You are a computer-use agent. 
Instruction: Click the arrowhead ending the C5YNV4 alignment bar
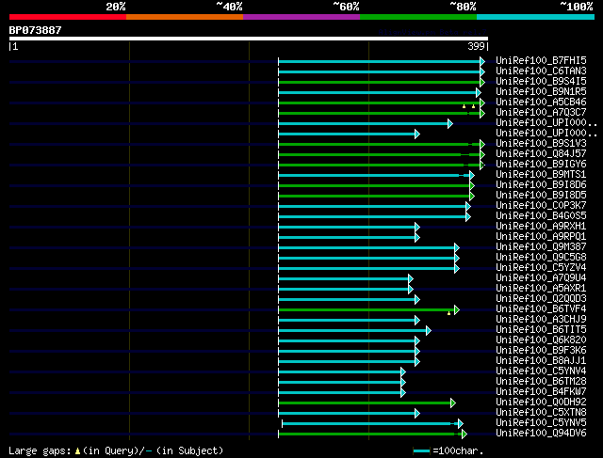(x=403, y=372)
